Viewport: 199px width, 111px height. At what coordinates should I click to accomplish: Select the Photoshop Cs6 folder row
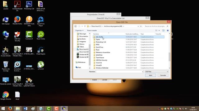pyautogui.click(x=128, y=42)
